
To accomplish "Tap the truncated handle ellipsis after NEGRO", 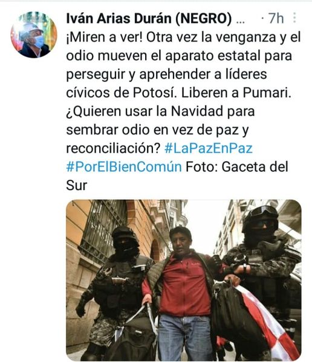I will point(240,21).
